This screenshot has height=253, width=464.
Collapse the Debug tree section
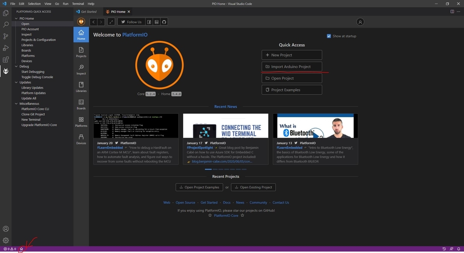[17, 67]
